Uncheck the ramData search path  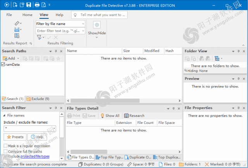pyautogui.click(x=3, y=64)
